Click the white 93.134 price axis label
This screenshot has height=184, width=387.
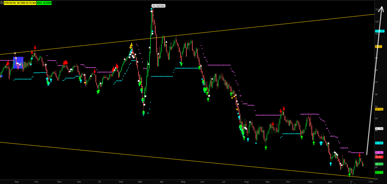tap(379, 128)
